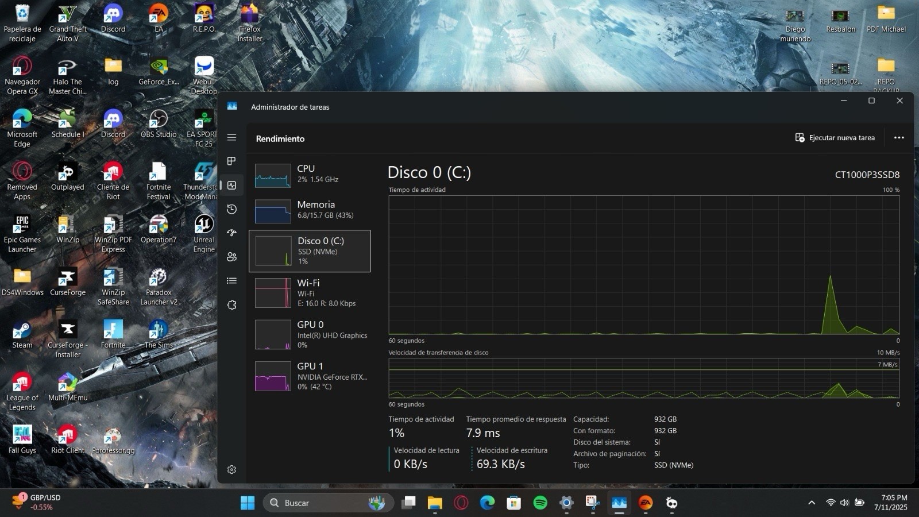Select the GPU 1 NVIDIA GeForce RTX entry
This screenshot has height=517, width=919.
[x=310, y=376]
